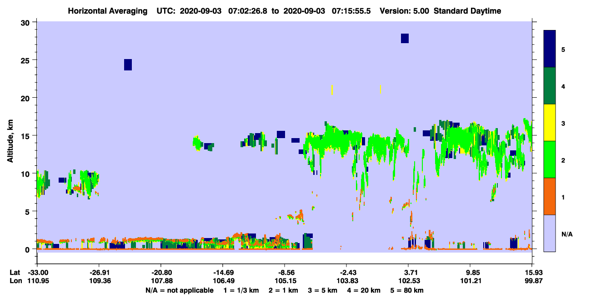Click the longitude value 106.49
Screen dimensions: 591x303
pos(223,281)
